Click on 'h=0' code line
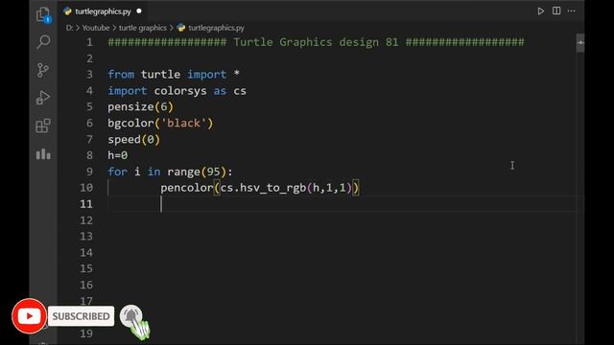This screenshot has width=614, height=345. pos(117,155)
